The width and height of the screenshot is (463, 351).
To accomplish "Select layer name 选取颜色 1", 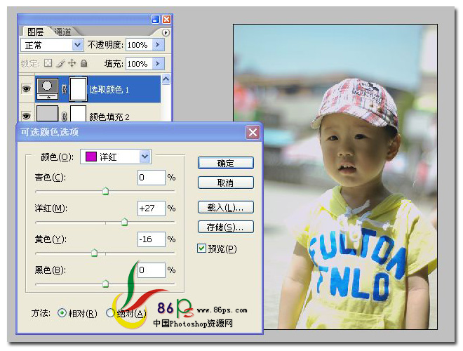I will (x=109, y=90).
